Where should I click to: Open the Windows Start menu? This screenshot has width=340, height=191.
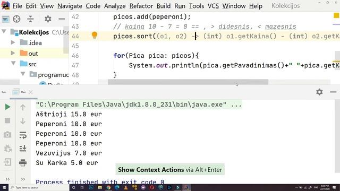point(4,187)
